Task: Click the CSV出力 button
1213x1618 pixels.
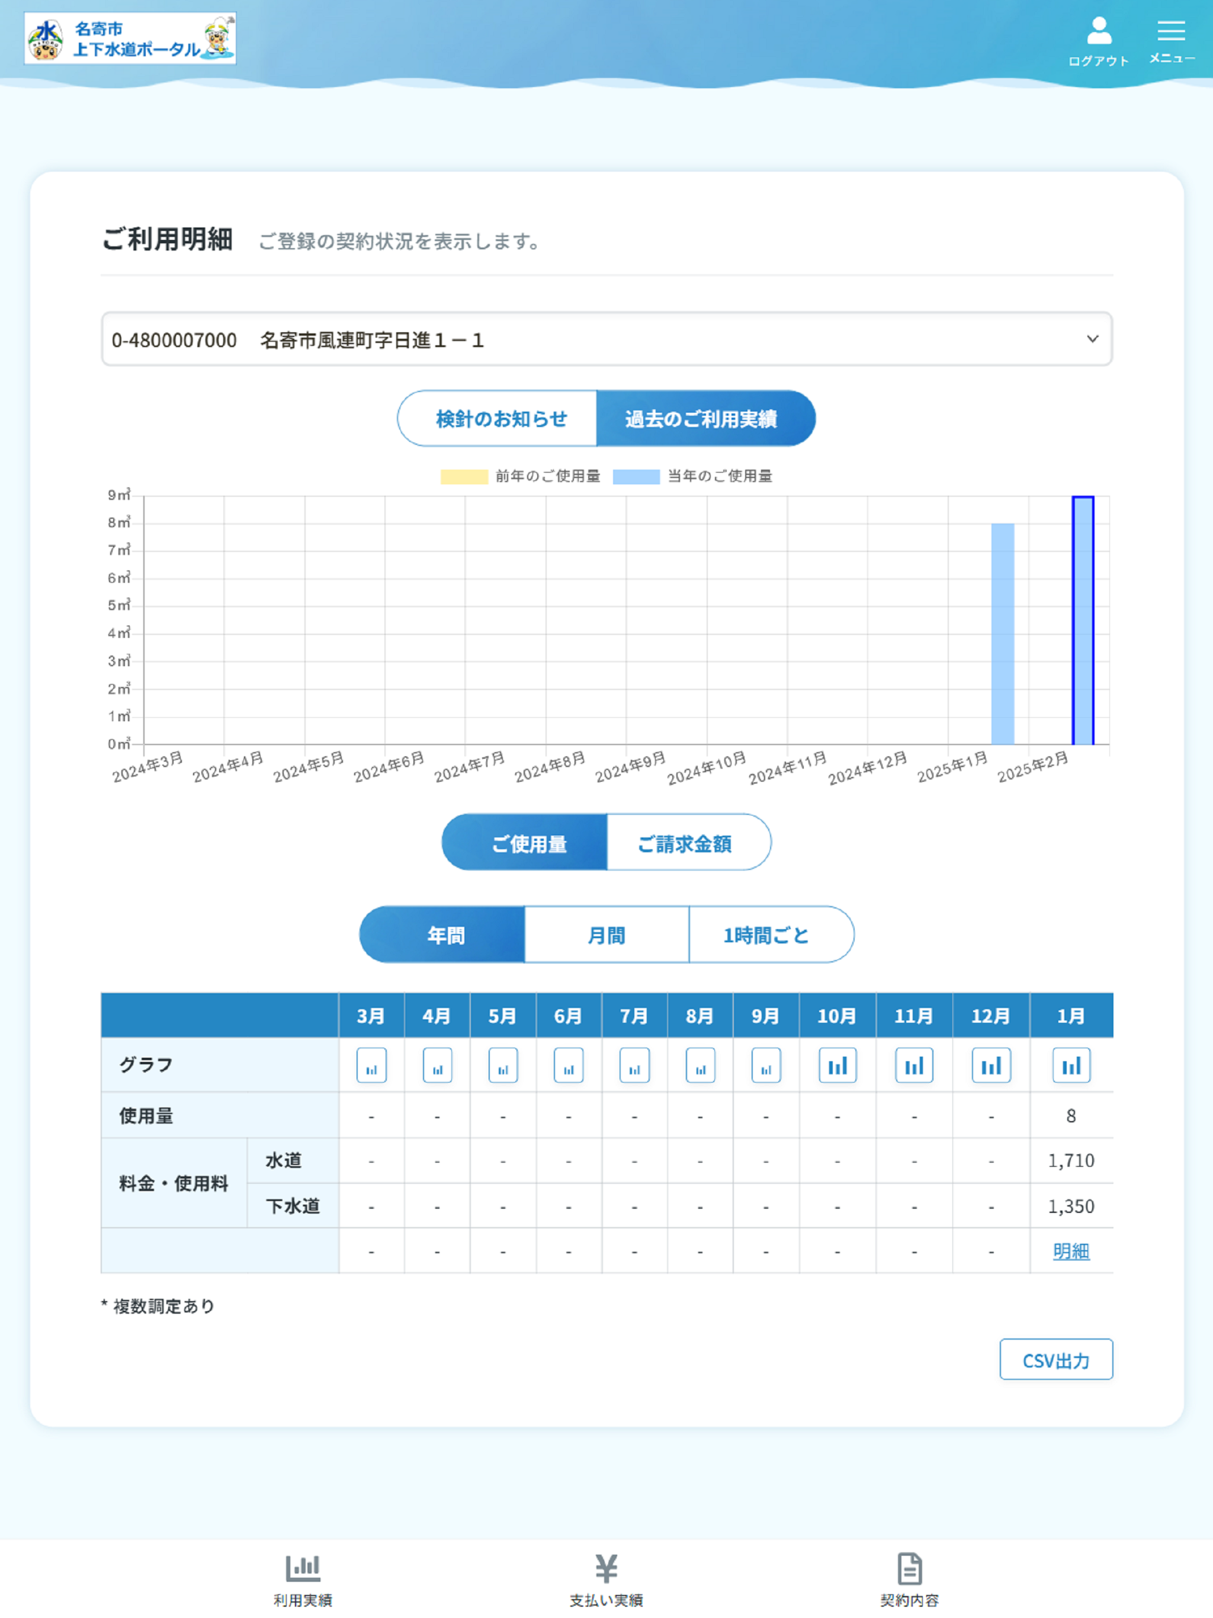Action: [1055, 1360]
